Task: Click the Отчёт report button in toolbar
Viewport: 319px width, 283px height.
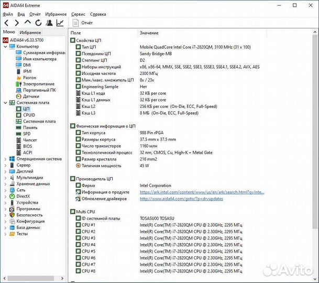Action: click(x=83, y=23)
